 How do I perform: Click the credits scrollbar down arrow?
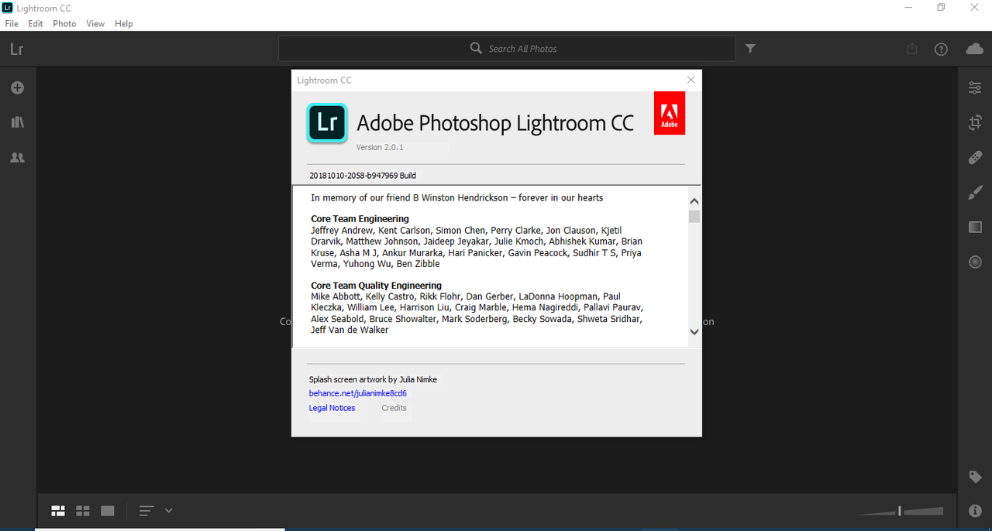(x=694, y=332)
